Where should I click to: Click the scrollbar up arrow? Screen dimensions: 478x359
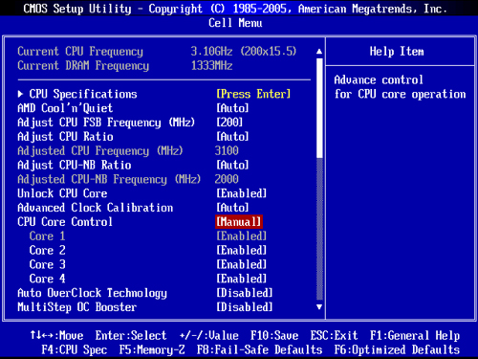click(x=319, y=52)
